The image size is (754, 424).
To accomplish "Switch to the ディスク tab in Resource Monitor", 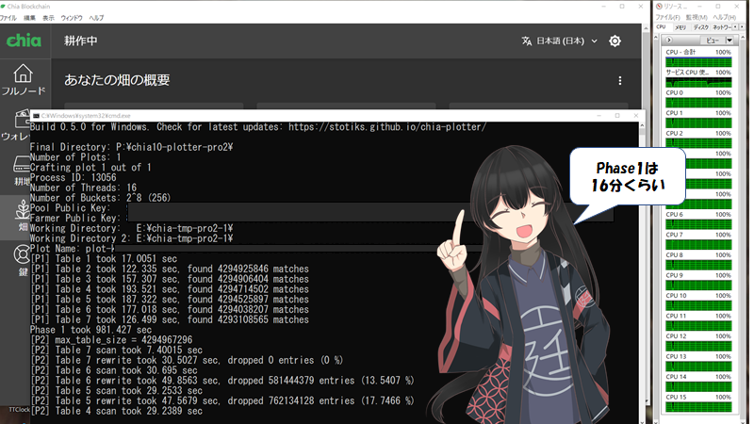I will tap(700, 27).
